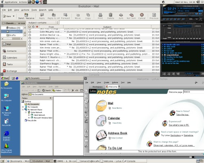Viewport: 204px width, 163px height.
Task: Click the XMMS song position seek bar
Action: [182, 16]
